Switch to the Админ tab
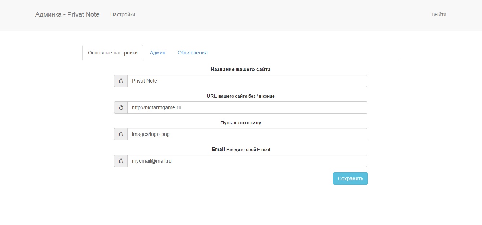Screen dimensions: 482x225 pyautogui.click(x=158, y=53)
